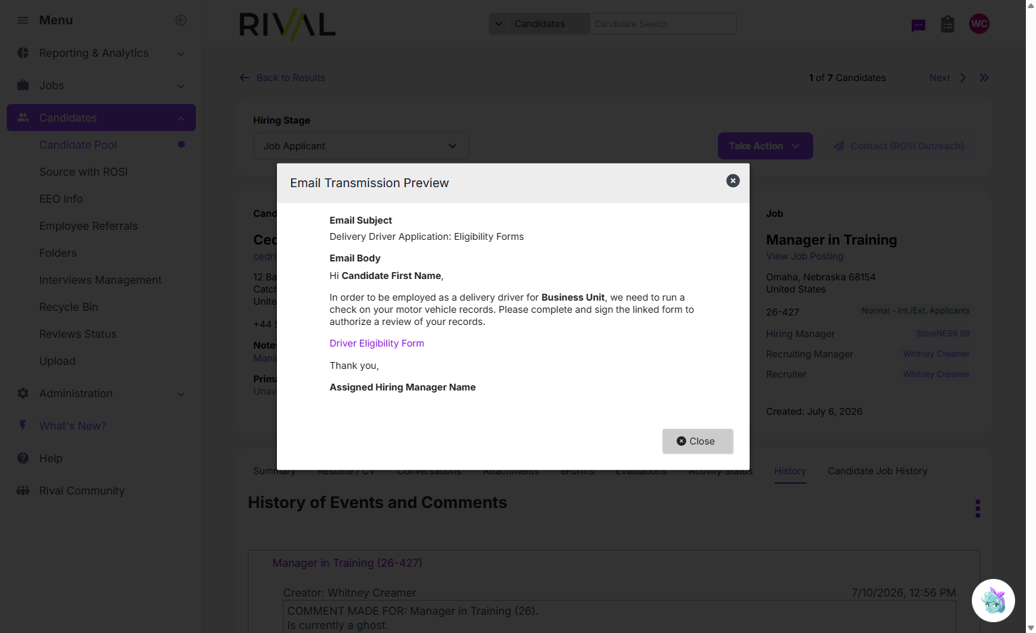The width and height of the screenshot is (1036, 633).
Task: Skip to last candidate with double-arrow icon
Action: coord(984,78)
